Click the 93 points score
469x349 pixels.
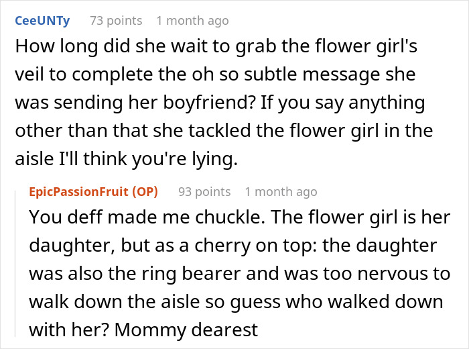pyautogui.click(x=204, y=192)
